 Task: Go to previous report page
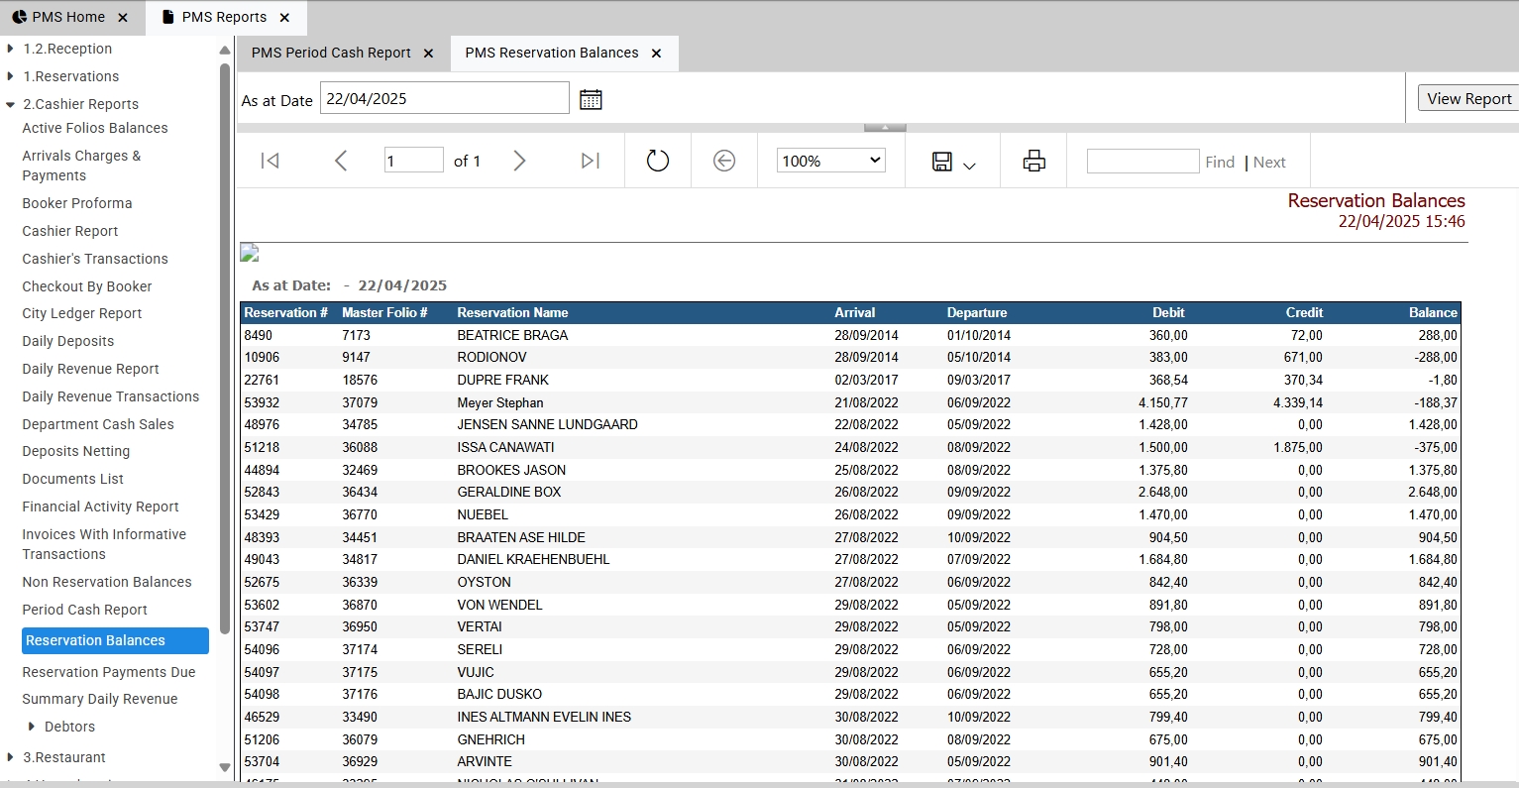(341, 161)
